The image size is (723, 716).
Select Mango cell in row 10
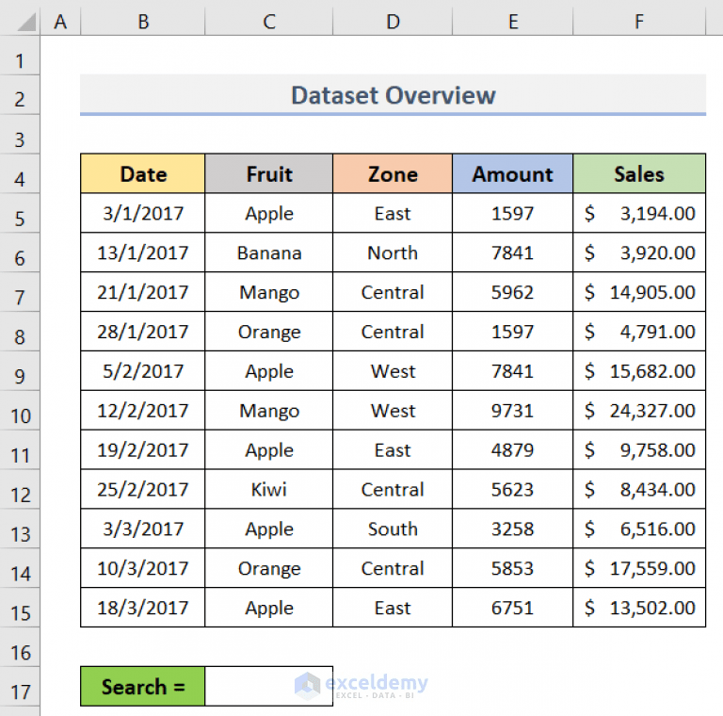click(x=269, y=410)
